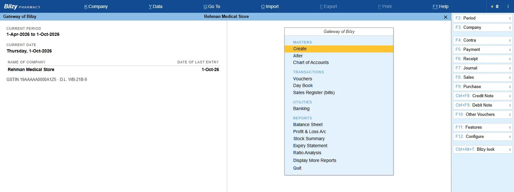This screenshot has height=192, width=514.
Task: Open the Y:Data menu
Action: click(155, 6)
